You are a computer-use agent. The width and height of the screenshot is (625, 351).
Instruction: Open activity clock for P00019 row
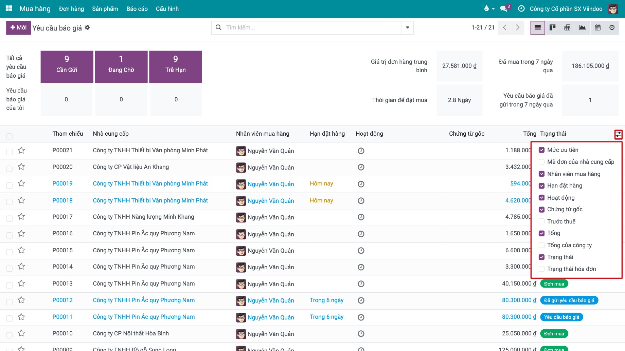click(361, 184)
